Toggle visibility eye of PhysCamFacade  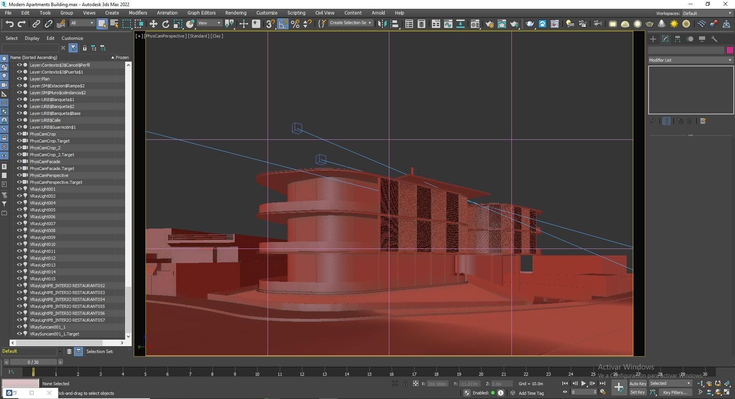pos(19,162)
